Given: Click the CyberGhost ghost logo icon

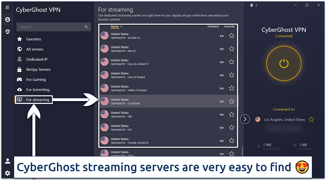Looking at the screenshot, I should [8, 19].
